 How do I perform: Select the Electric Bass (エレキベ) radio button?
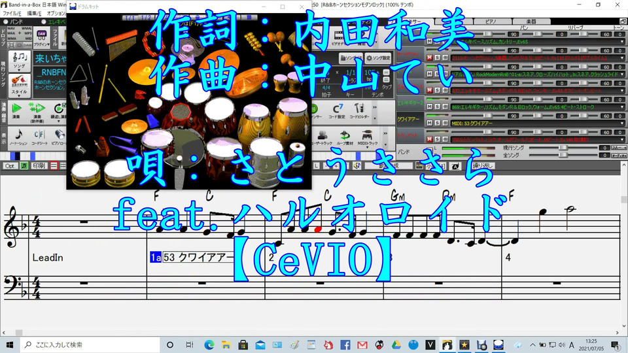[44, 22]
